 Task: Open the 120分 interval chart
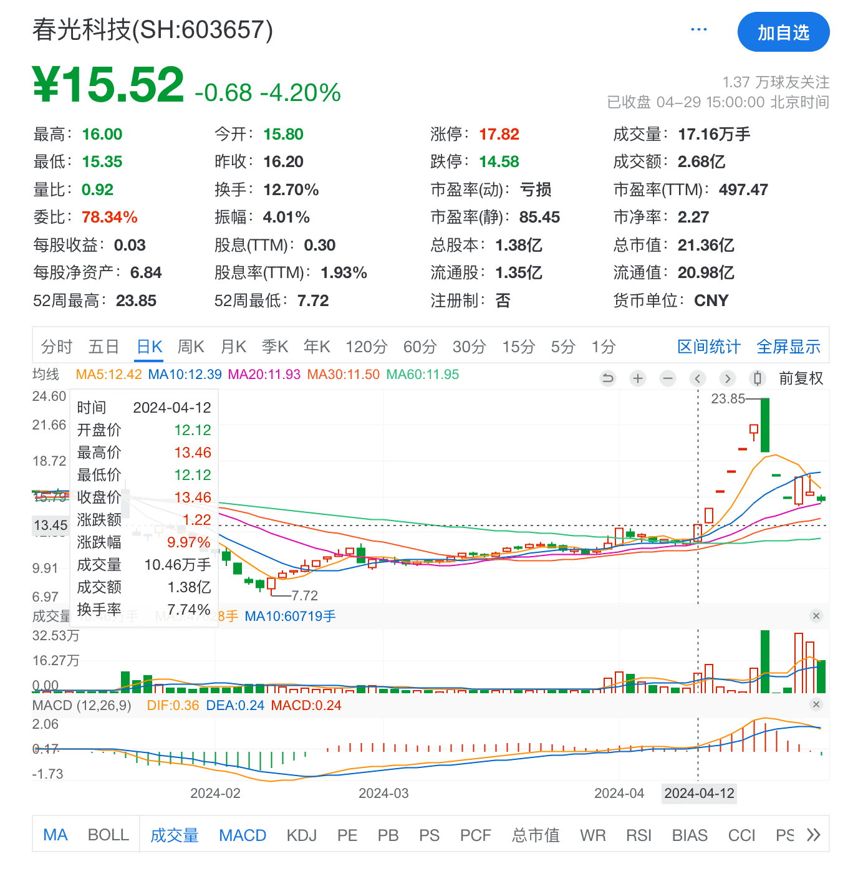(x=367, y=347)
